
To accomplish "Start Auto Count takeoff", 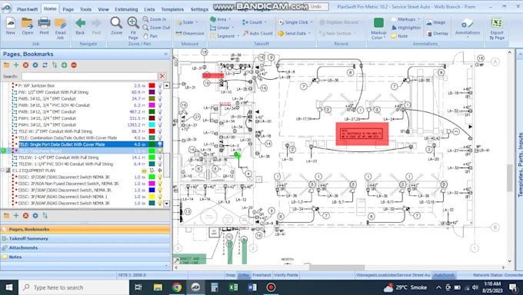I will (258, 33).
